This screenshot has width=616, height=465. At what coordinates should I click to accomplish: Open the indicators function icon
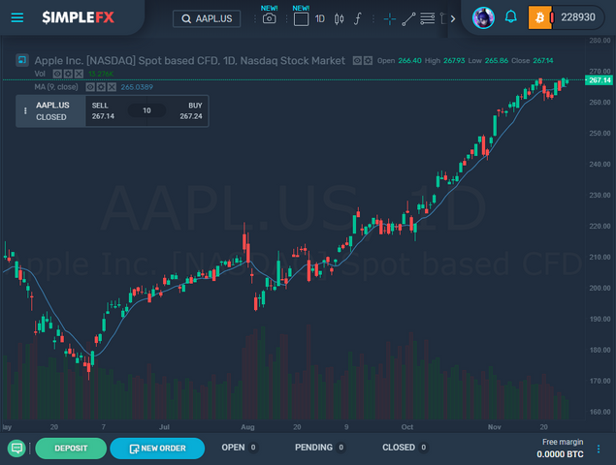click(358, 18)
